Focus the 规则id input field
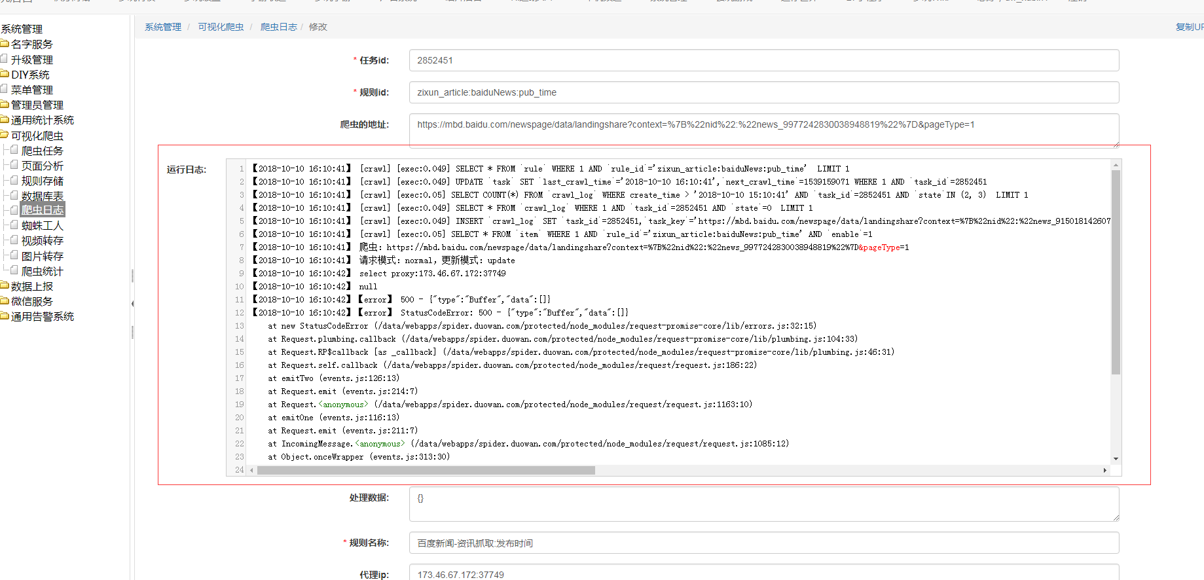This screenshot has width=1204, height=580. pos(764,92)
